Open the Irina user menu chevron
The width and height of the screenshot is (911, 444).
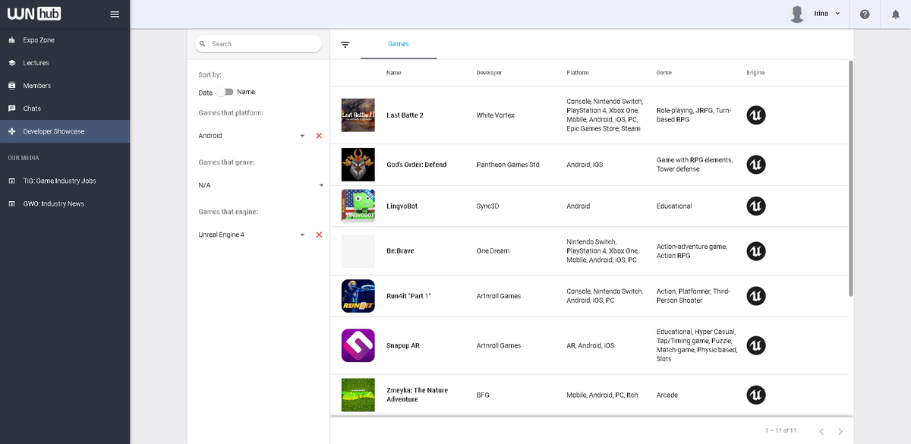837,14
